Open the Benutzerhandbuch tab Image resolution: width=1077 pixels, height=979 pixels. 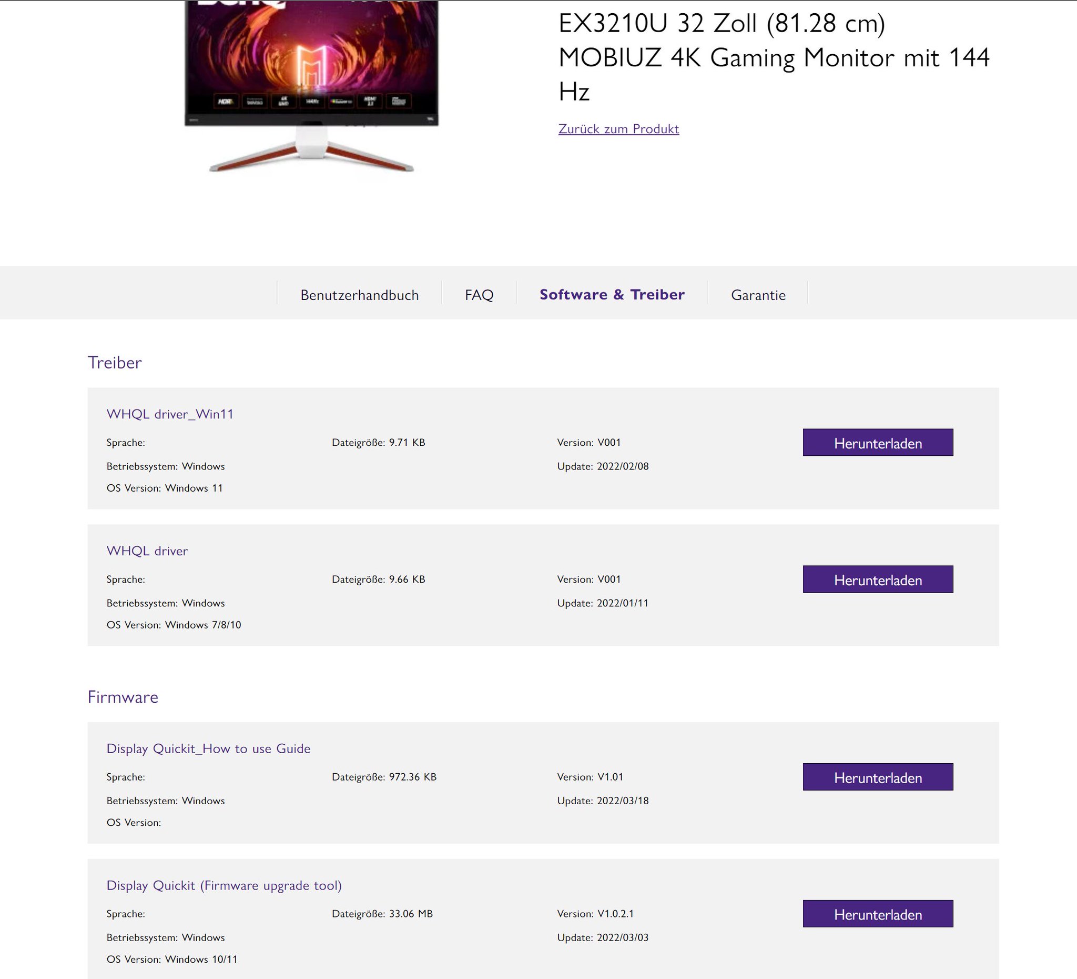click(x=362, y=295)
